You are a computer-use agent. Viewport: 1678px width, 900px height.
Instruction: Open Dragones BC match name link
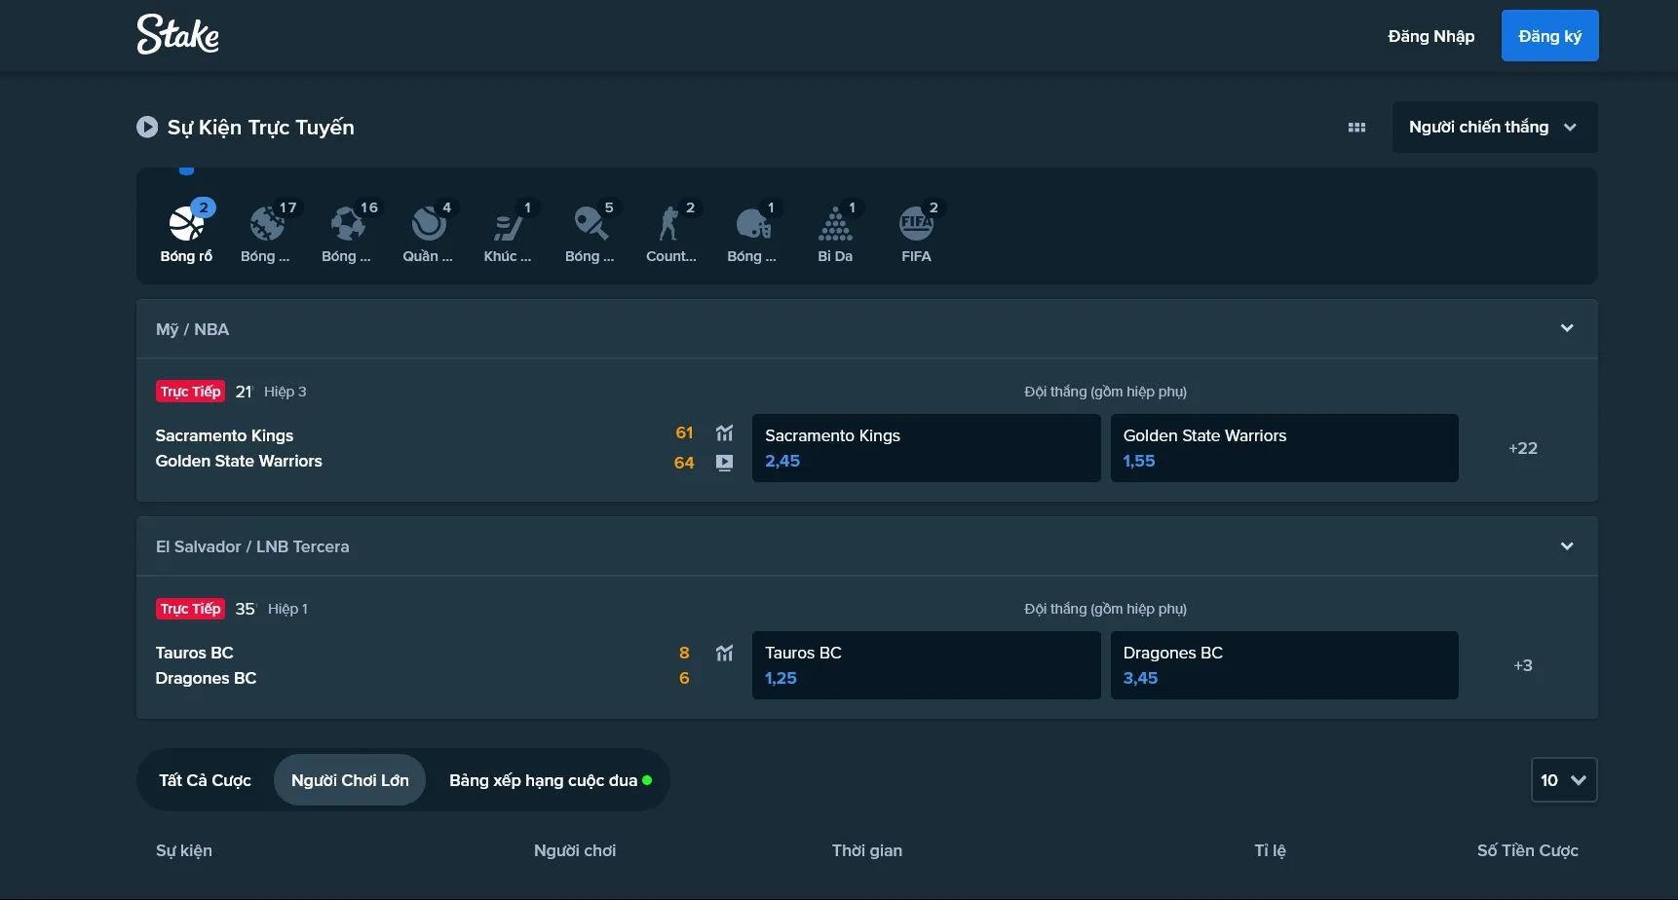coord(206,678)
